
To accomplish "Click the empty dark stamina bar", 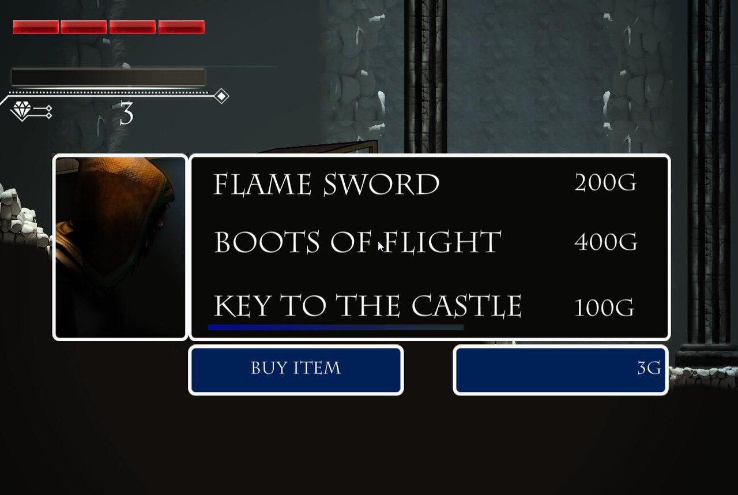I will click(108, 77).
